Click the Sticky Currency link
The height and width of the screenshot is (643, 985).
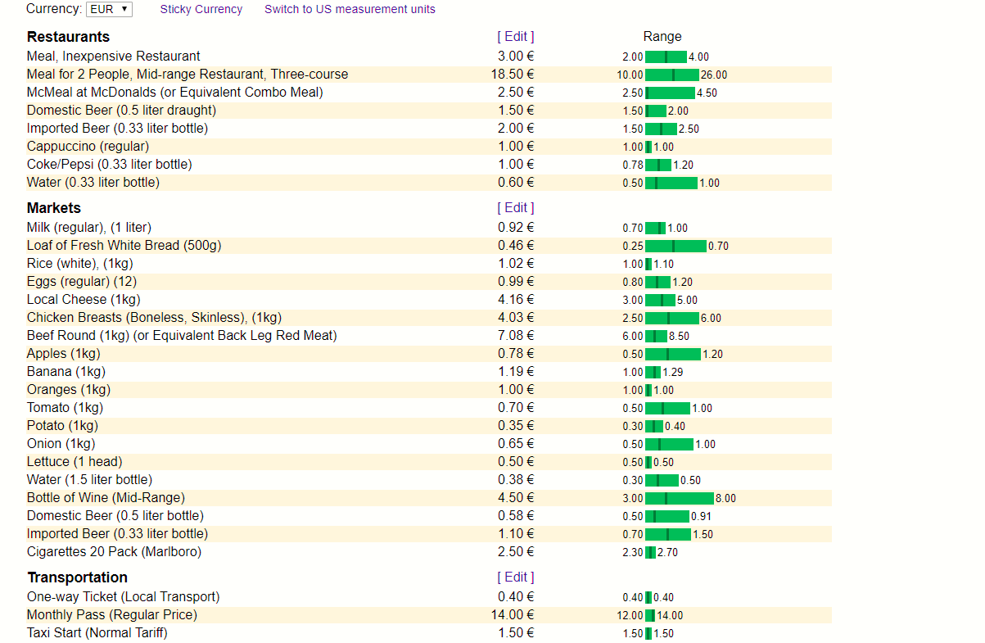click(201, 9)
